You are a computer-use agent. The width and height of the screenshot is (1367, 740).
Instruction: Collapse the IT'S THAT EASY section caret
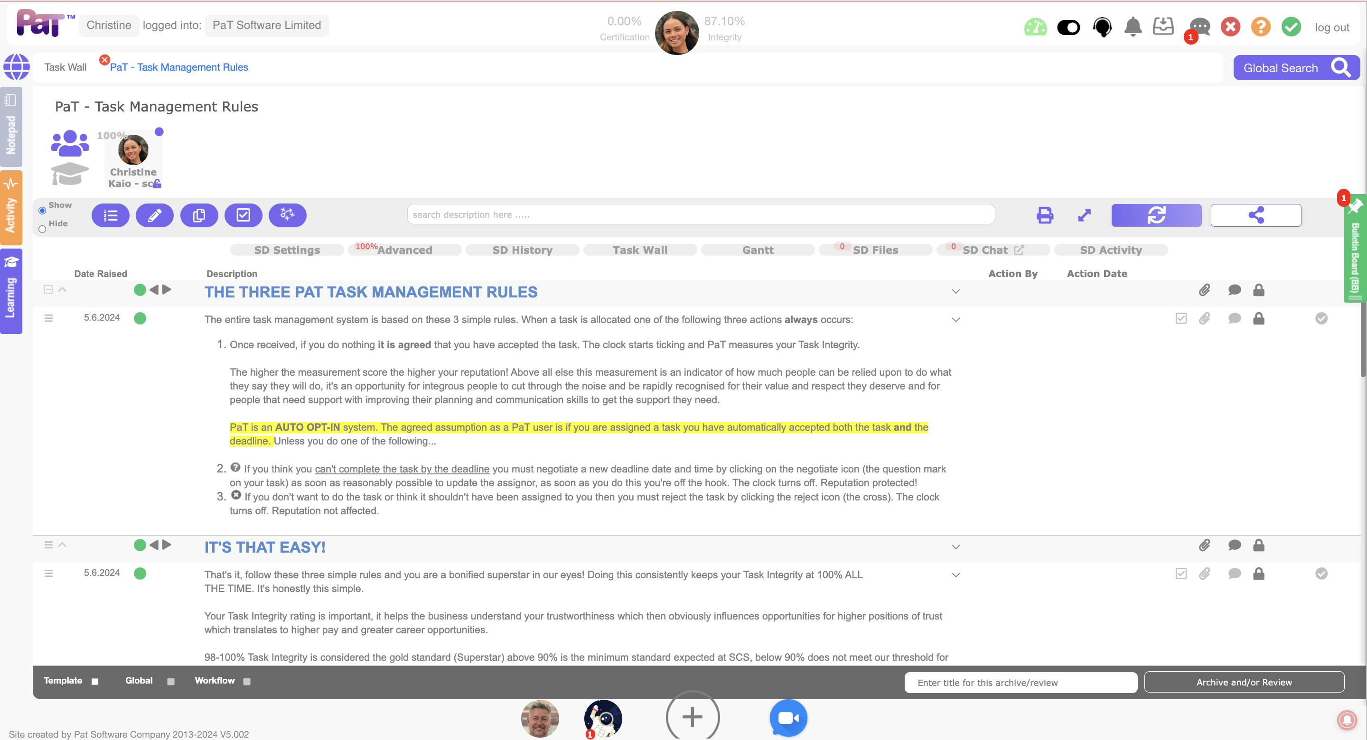click(x=62, y=545)
